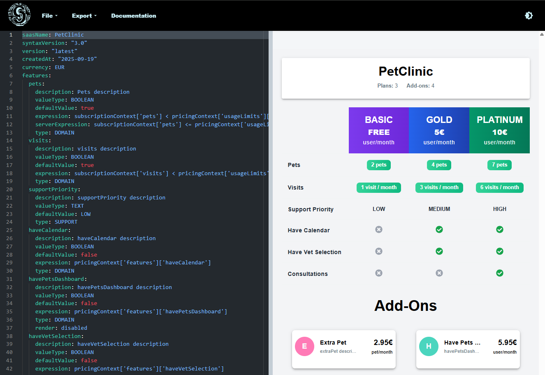
Task: Click Have Vet Selection checkmark under Platinum
Action: coord(499,251)
